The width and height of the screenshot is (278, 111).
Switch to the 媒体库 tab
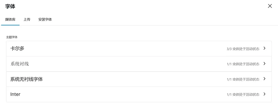[x=10, y=20]
